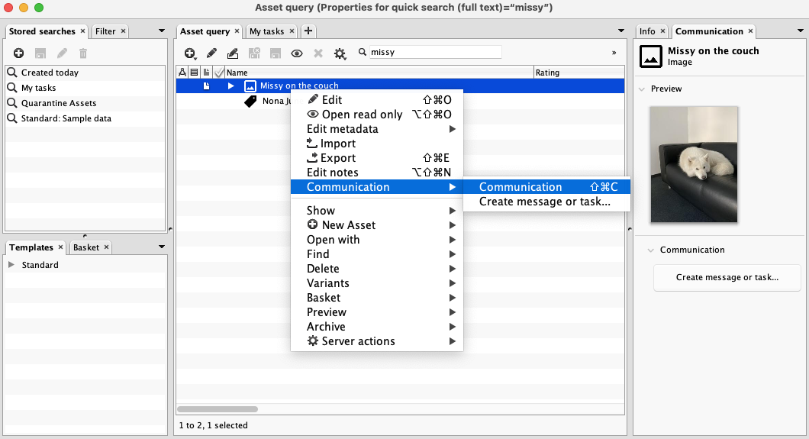Open the gear settings icon in Asset query toolbar

tap(340, 53)
